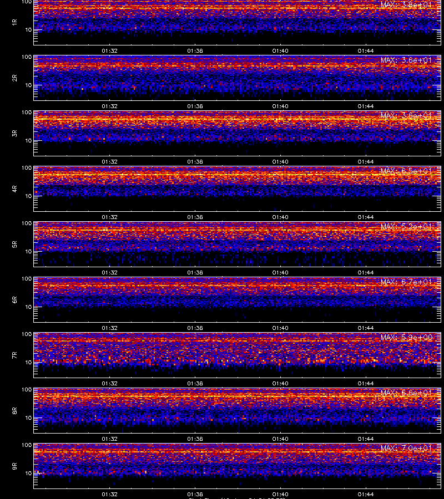Select the 01:32 tick label under 6R
The height and width of the screenshot is (499, 444).
[109, 328]
